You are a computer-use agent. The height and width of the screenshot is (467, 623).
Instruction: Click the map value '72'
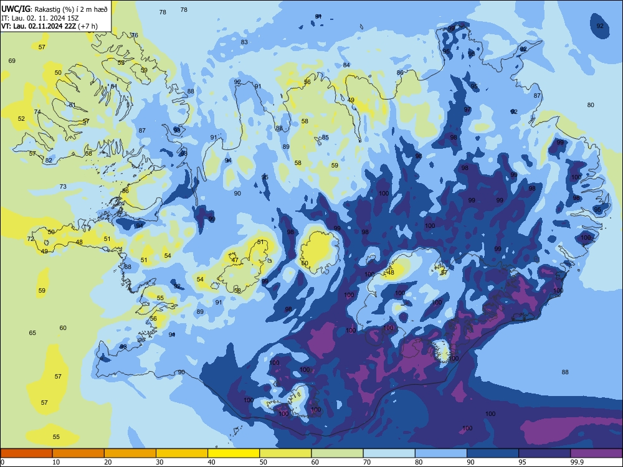coord(31,239)
